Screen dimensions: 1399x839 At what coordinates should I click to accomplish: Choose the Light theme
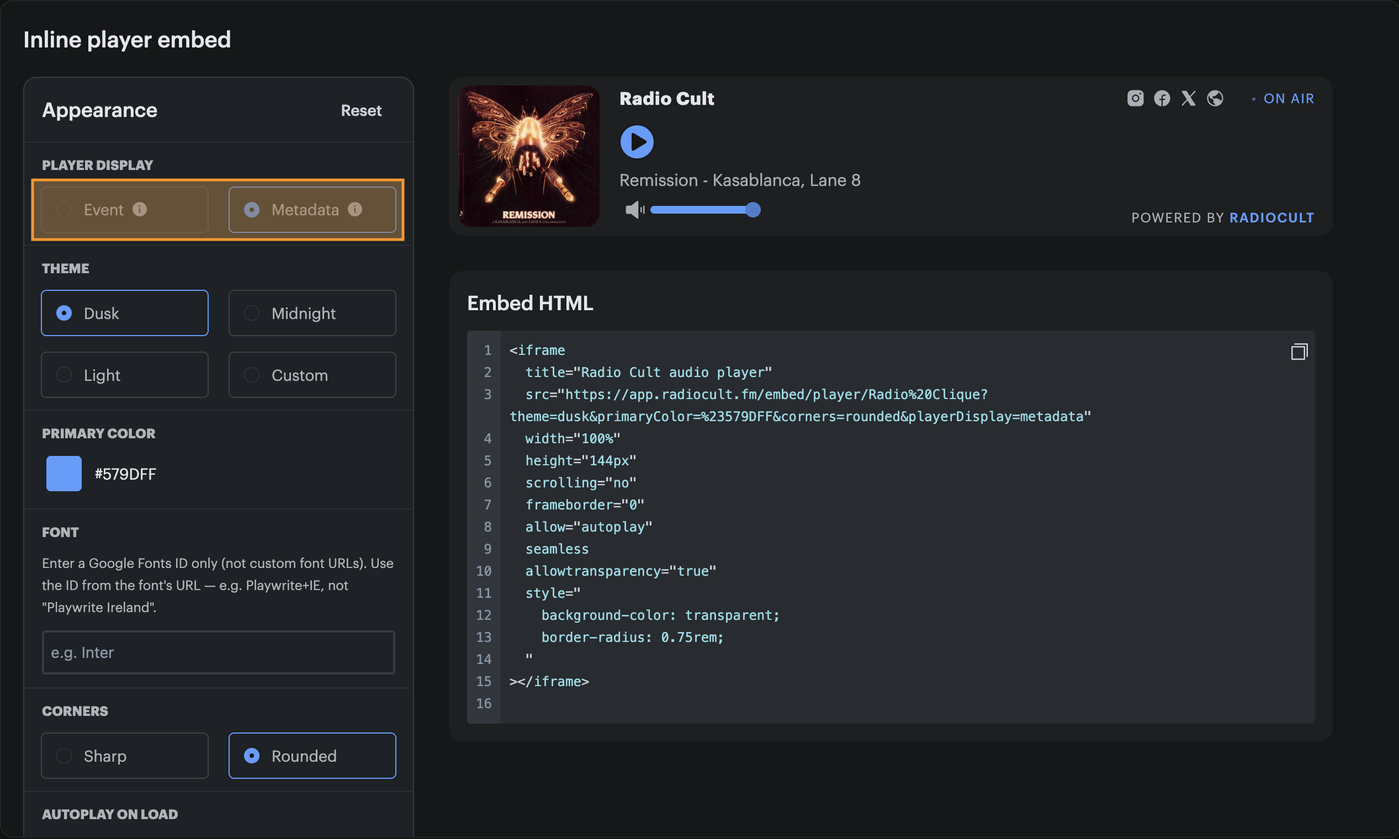click(124, 375)
